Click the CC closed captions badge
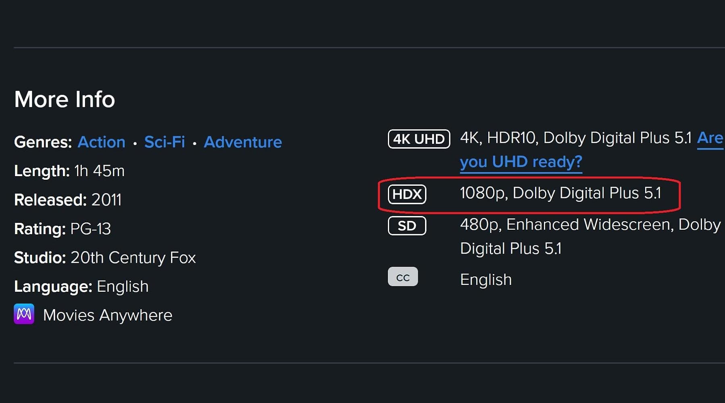The image size is (725, 403). (403, 277)
